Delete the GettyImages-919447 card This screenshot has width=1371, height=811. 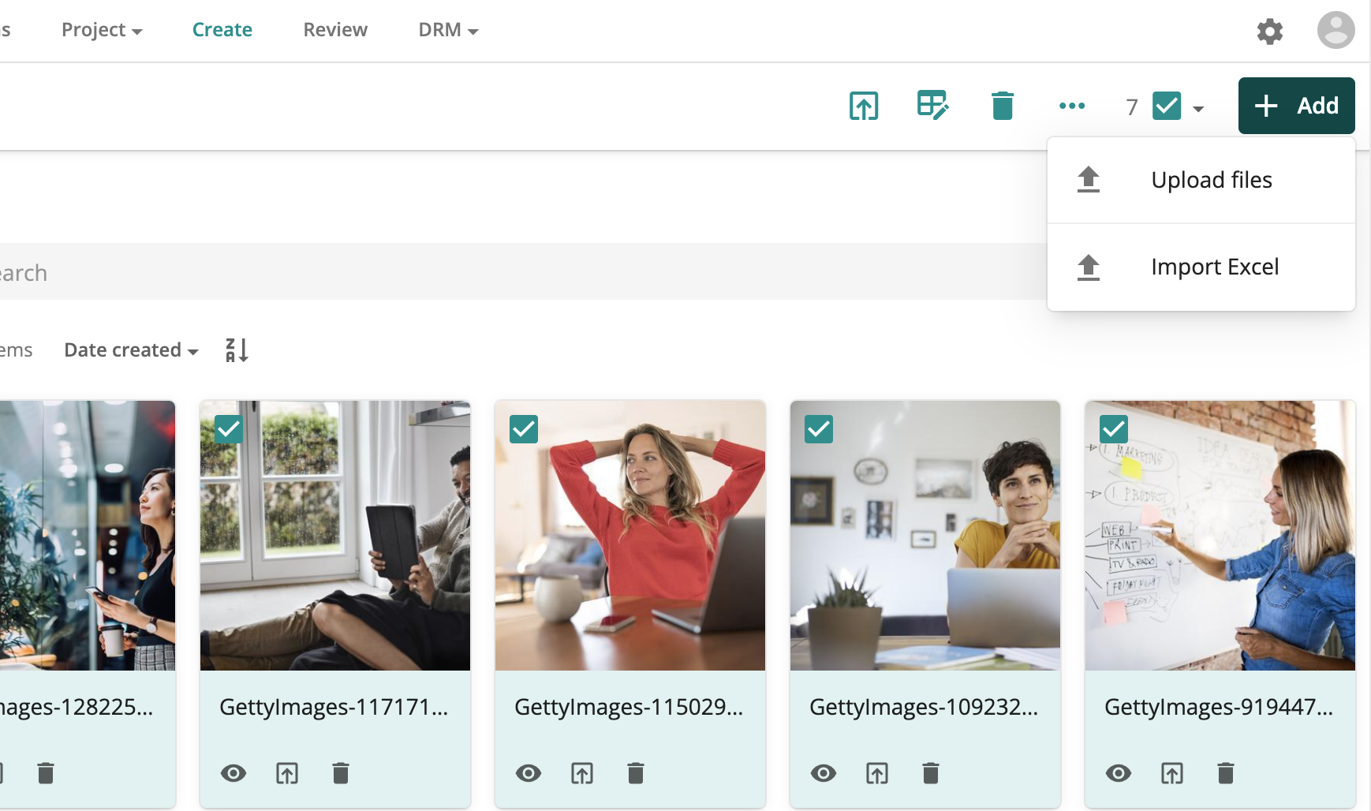pyautogui.click(x=1226, y=773)
